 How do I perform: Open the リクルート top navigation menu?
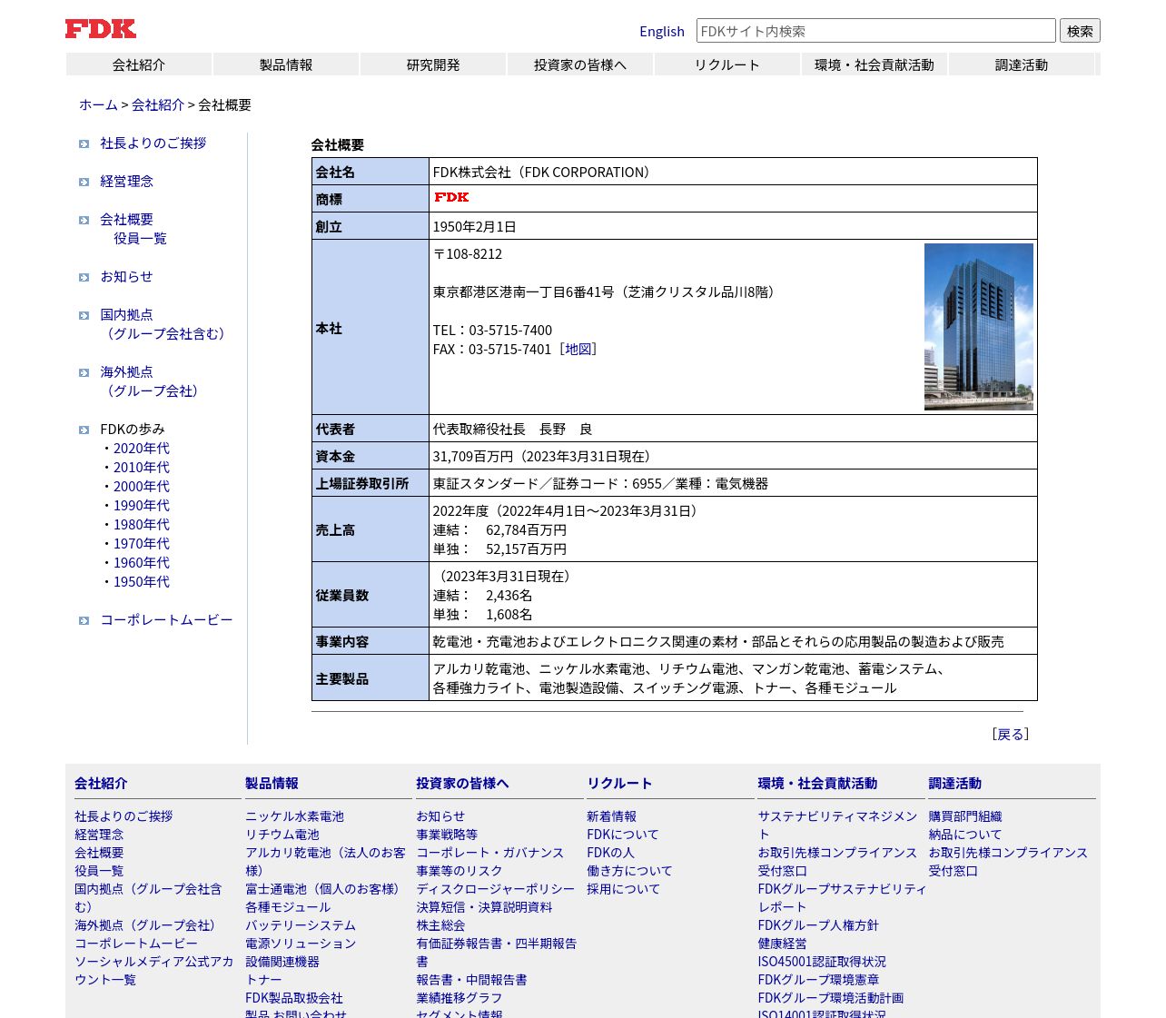click(727, 64)
